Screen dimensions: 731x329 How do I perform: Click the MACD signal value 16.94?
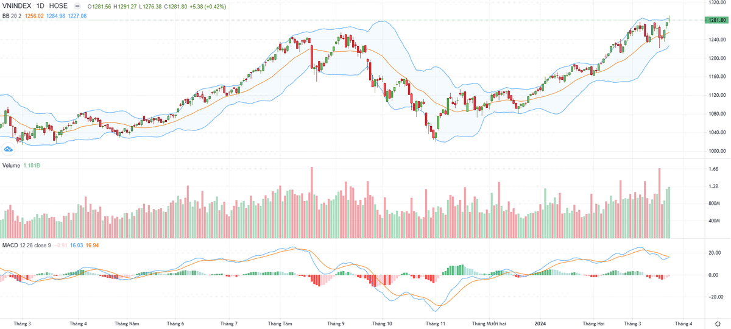(93, 245)
